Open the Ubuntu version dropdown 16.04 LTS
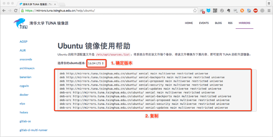This screenshot has width=273, height=137. (96, 63)
